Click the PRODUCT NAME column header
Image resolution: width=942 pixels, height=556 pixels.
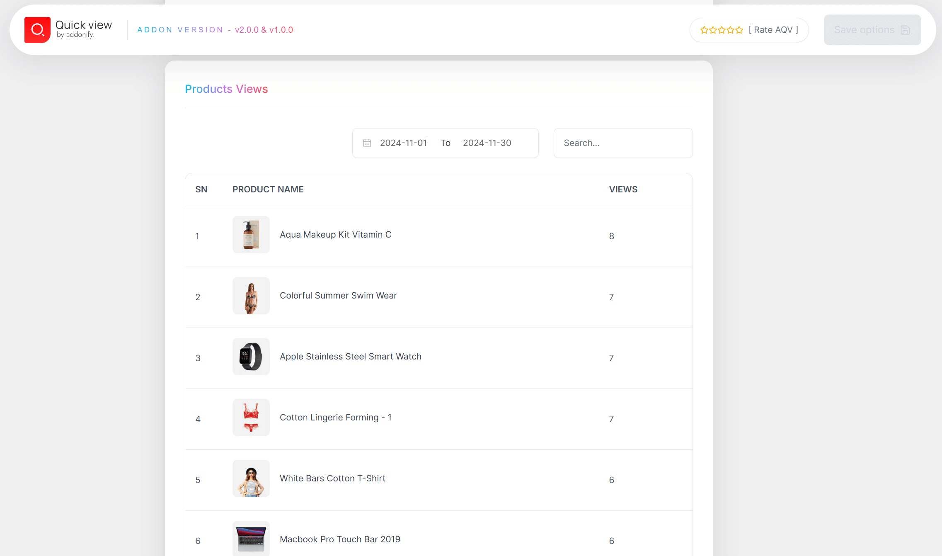pos(268,189)
